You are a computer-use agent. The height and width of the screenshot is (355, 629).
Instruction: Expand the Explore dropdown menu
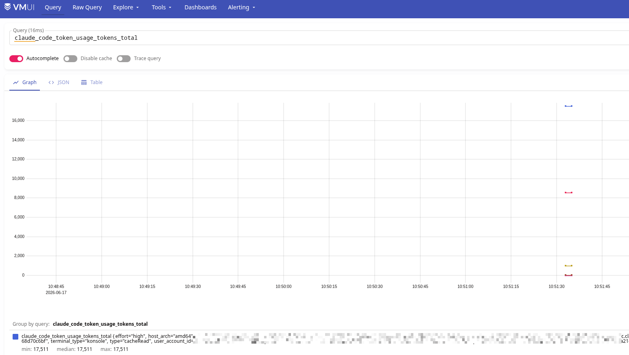coord(126,7)
